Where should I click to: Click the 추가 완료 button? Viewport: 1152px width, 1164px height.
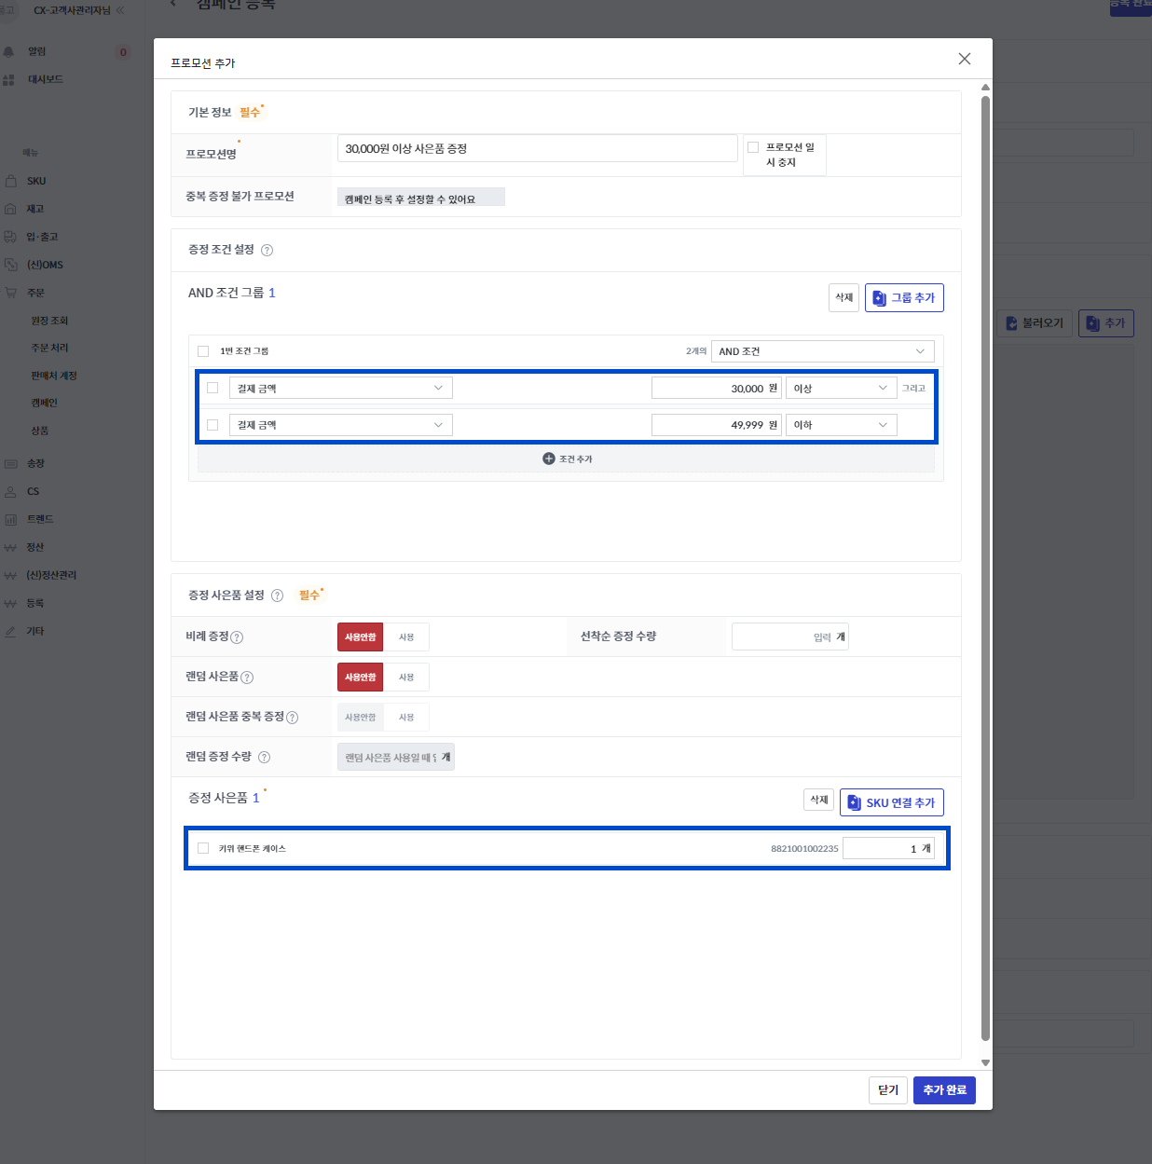943,1090
